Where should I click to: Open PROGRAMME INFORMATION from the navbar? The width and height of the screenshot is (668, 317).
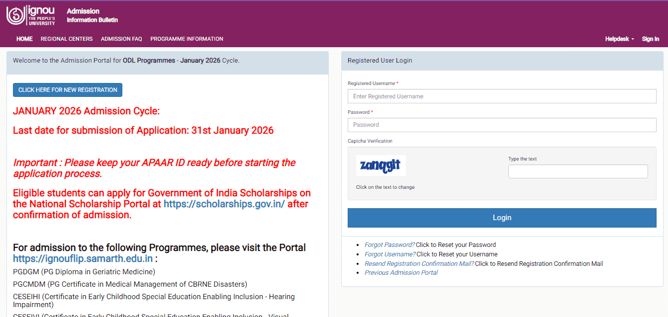tap(187, 39)
